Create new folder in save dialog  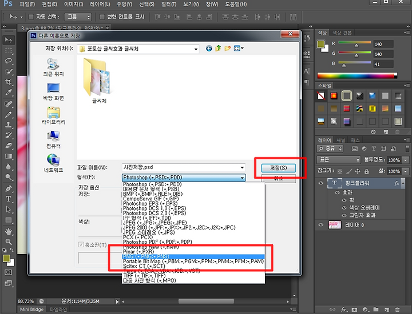tap(228, 48)
